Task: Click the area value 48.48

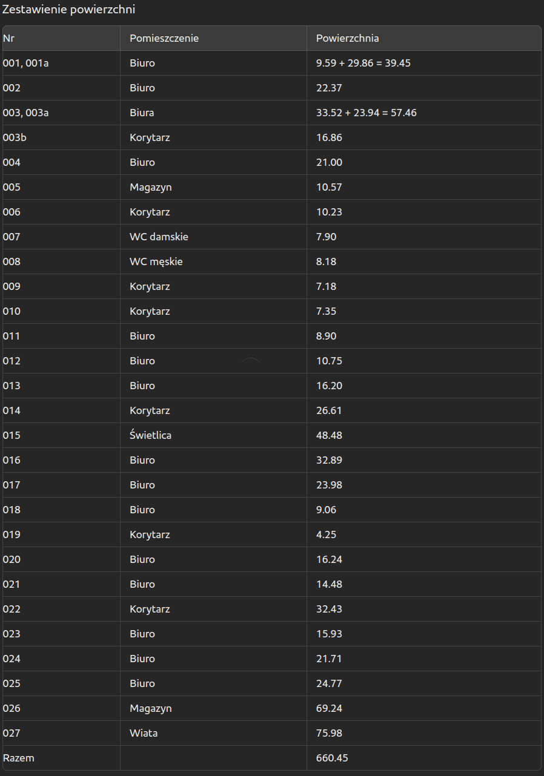Action: pyautogui.click(x=329, y=435)
